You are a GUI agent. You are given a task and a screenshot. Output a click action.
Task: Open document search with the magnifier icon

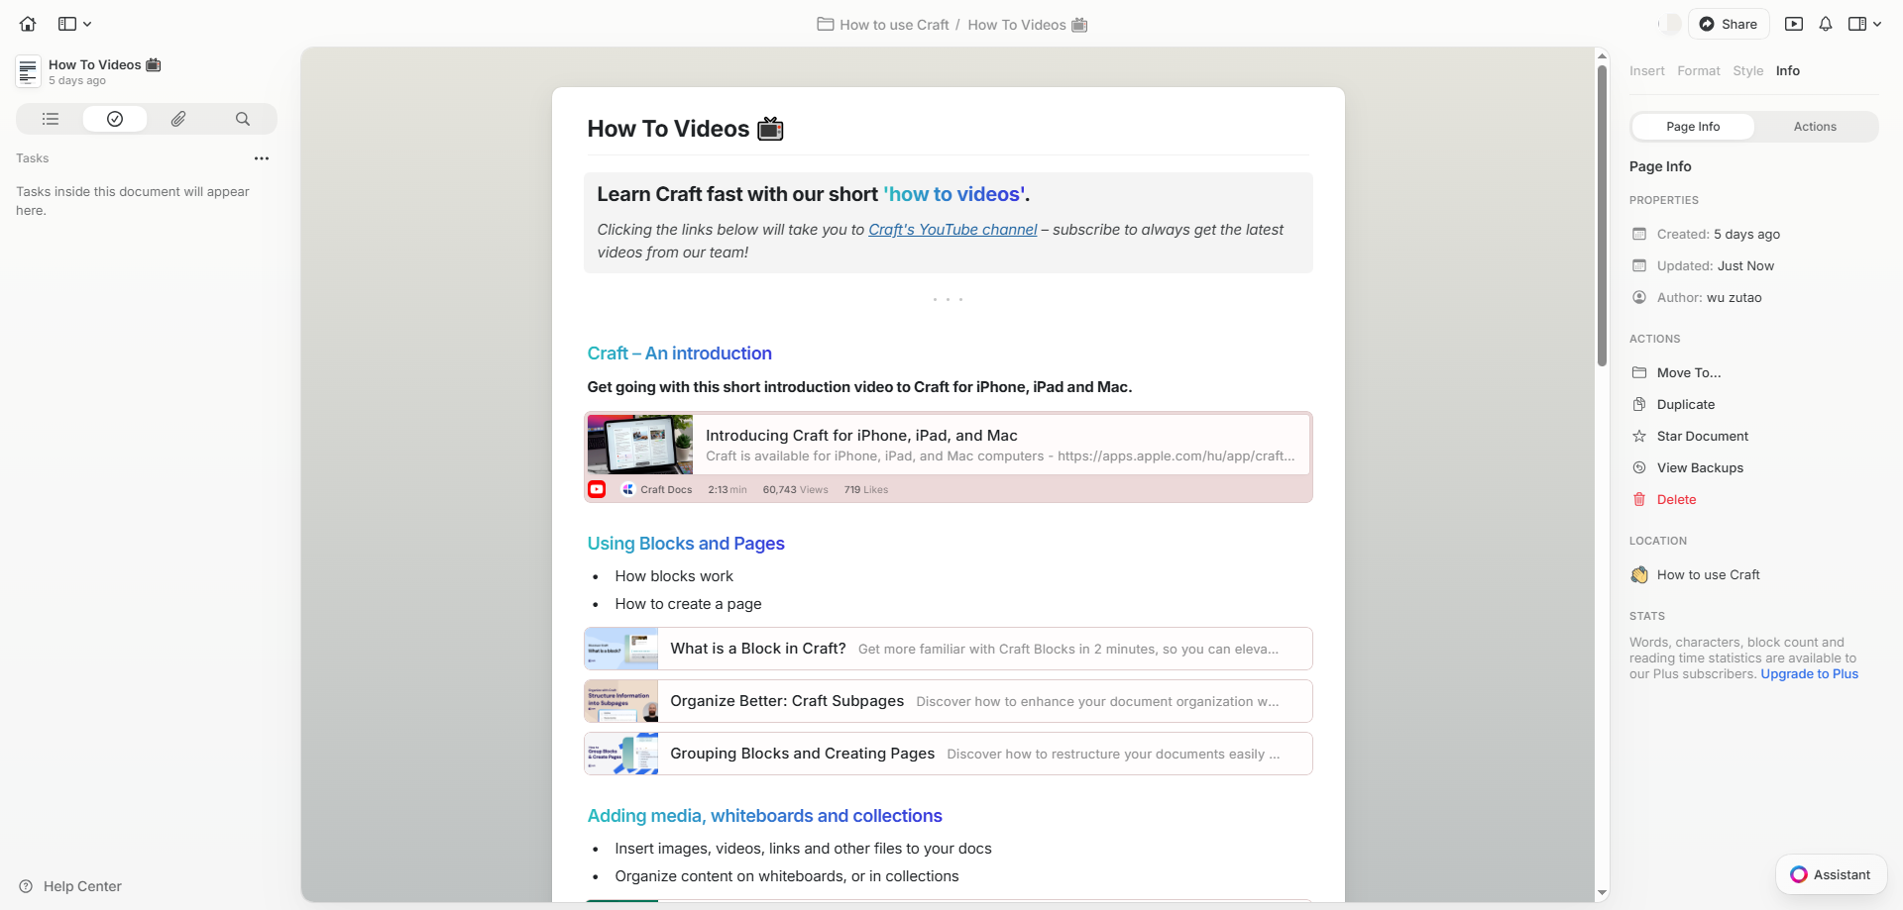242,119
